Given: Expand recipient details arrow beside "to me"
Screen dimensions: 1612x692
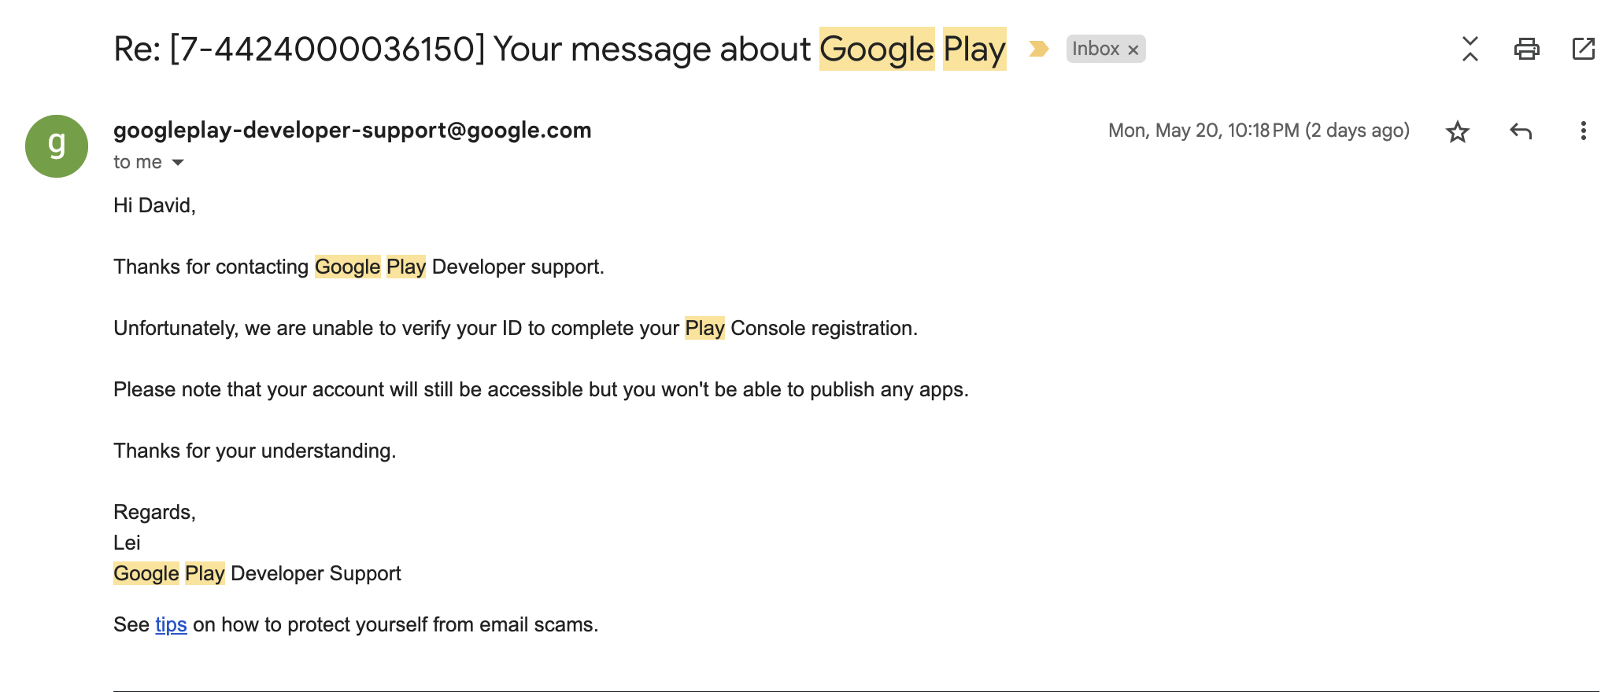Looking at the screenshot, I should [x=178, y=163].
